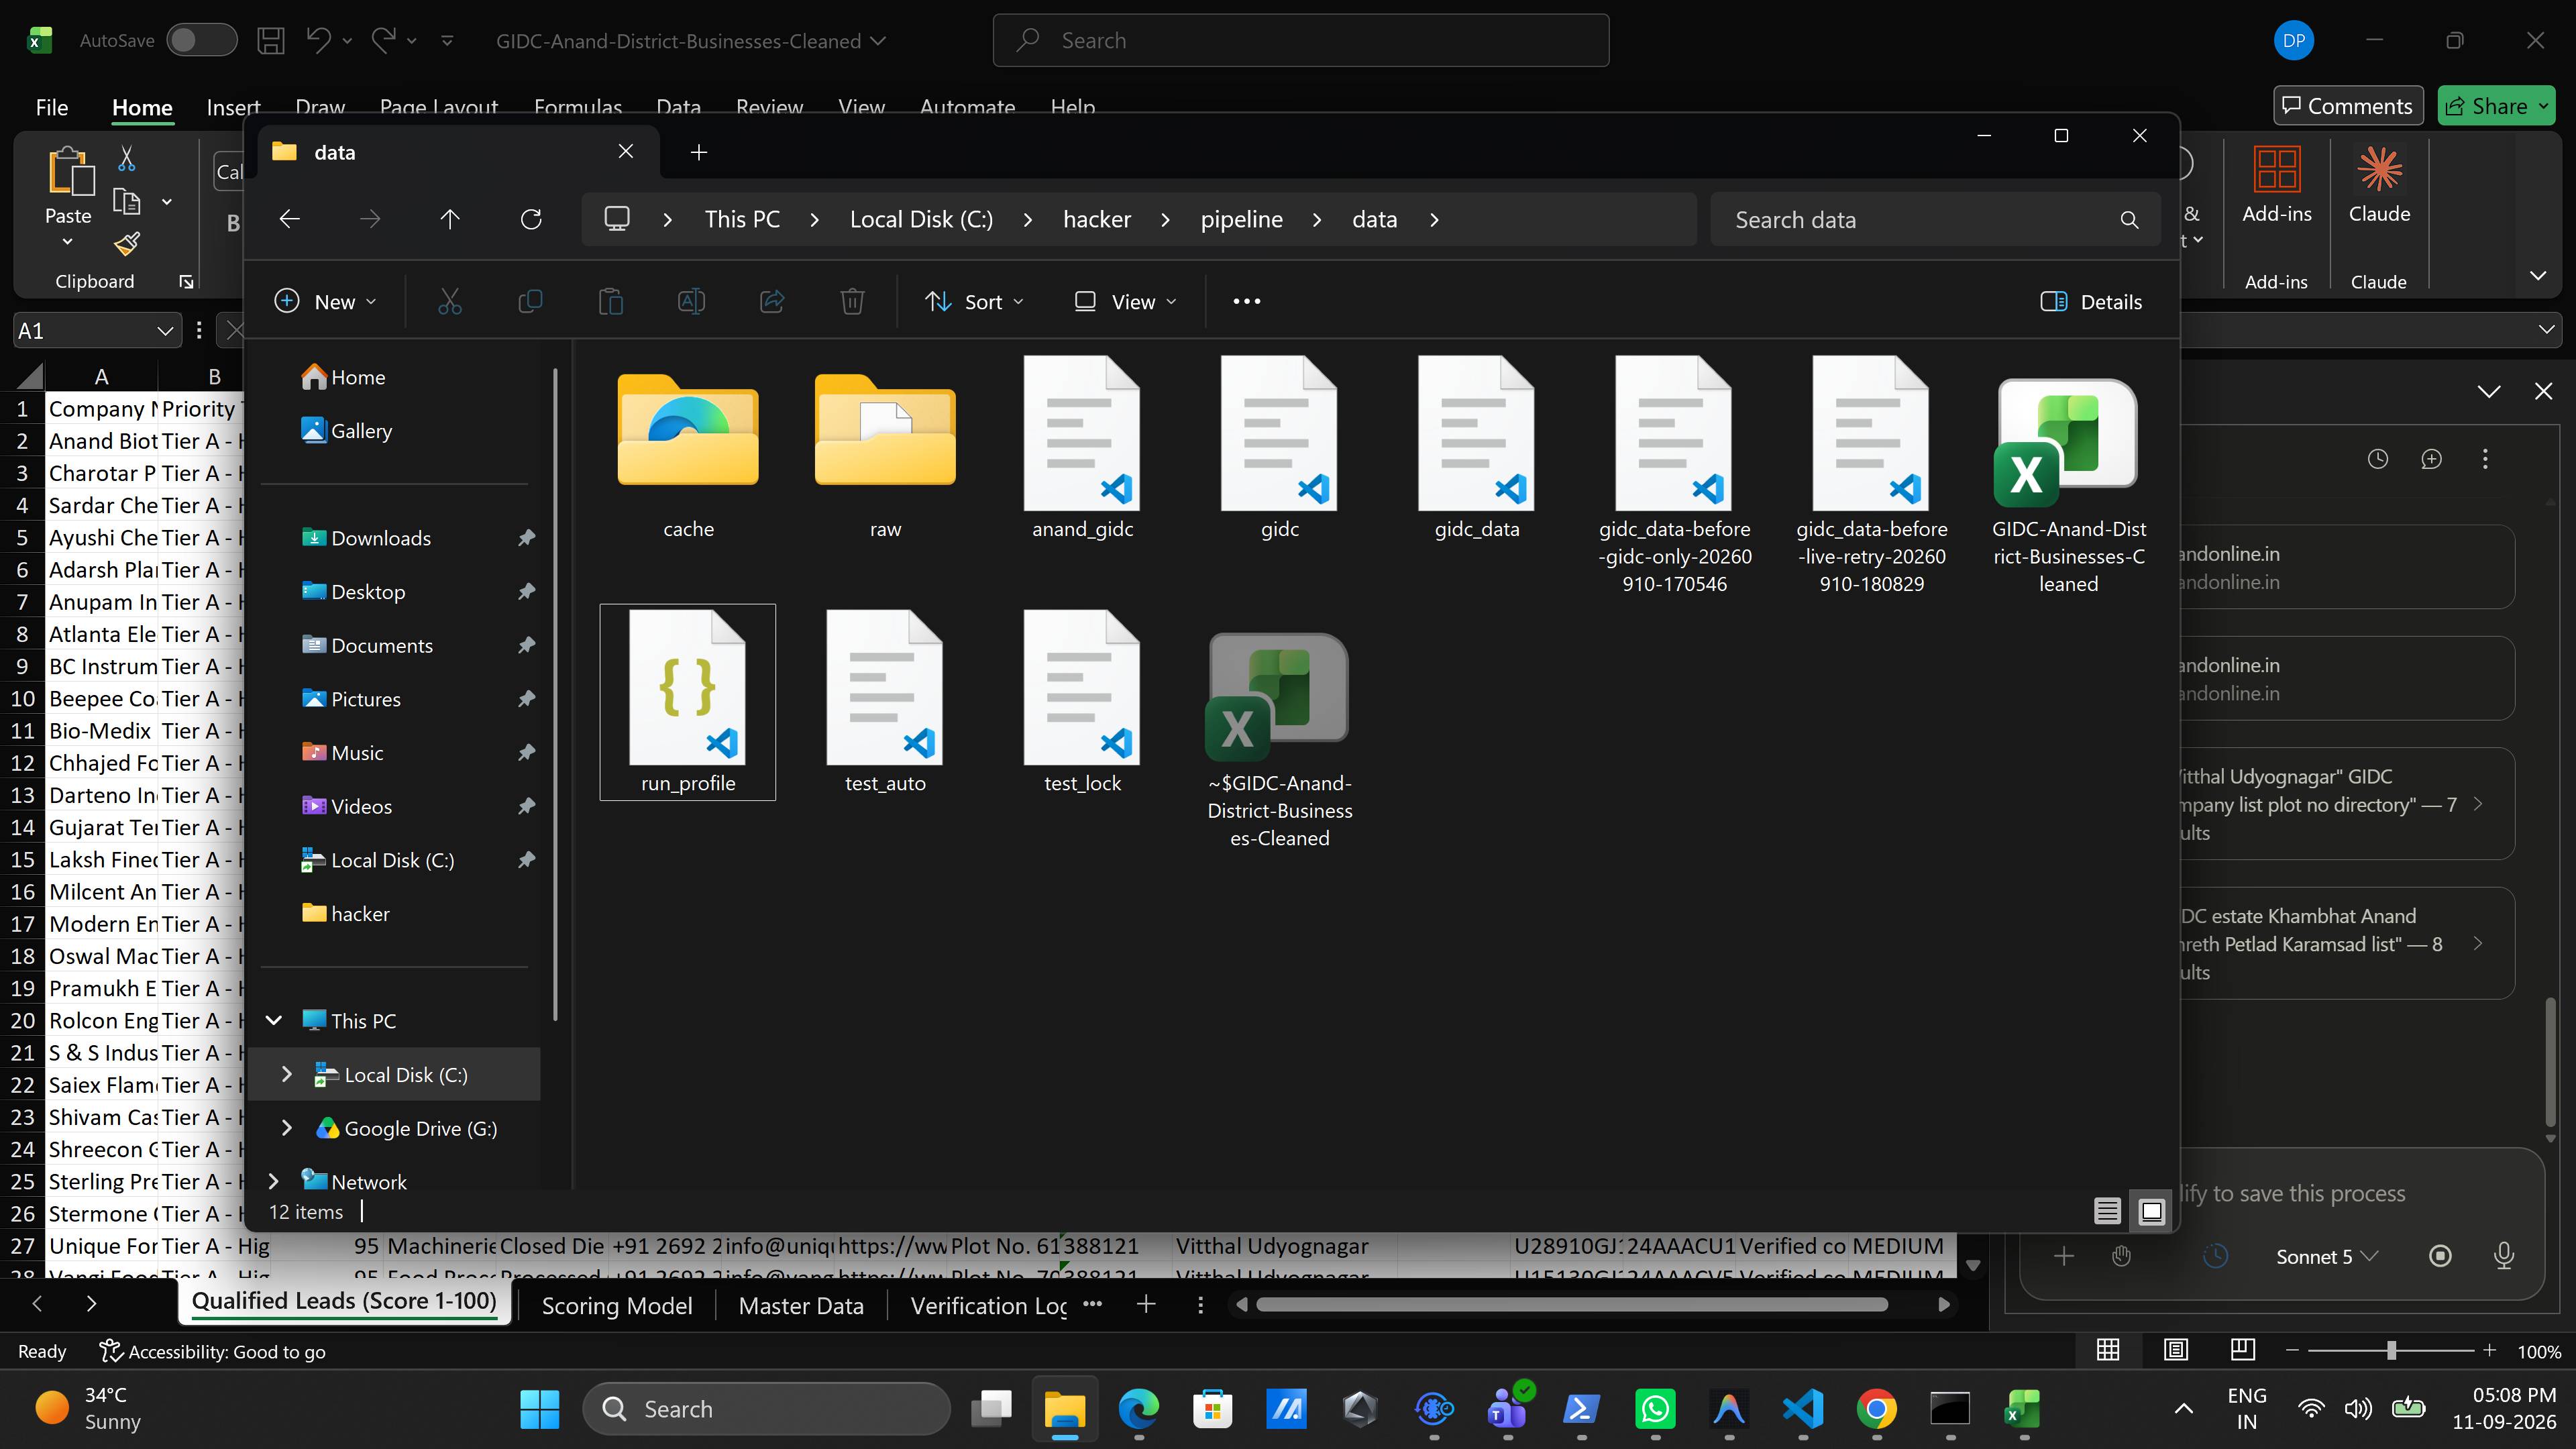2576x1449 pixels.
Task: Switch to the Scoring Model sheet tab
Action: pos(616,1305)
